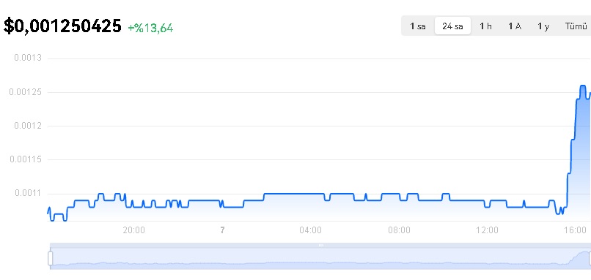Image resolution: width=591 pixels, height=280 pixels.
Task: Switch chart to 1 y range
Action: coord(543,26)
